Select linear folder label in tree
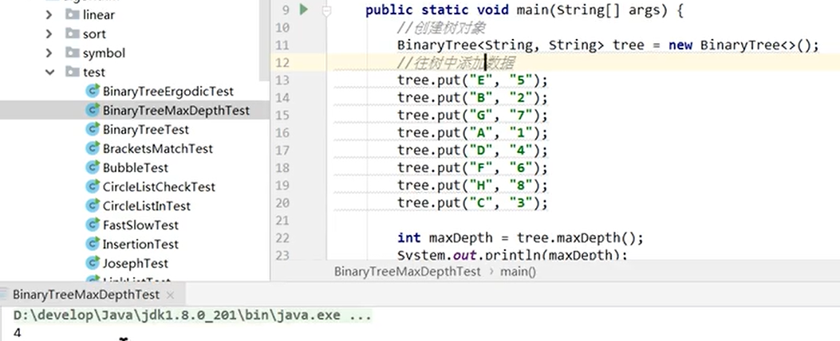The image size is (840, 341). [99, 15]
